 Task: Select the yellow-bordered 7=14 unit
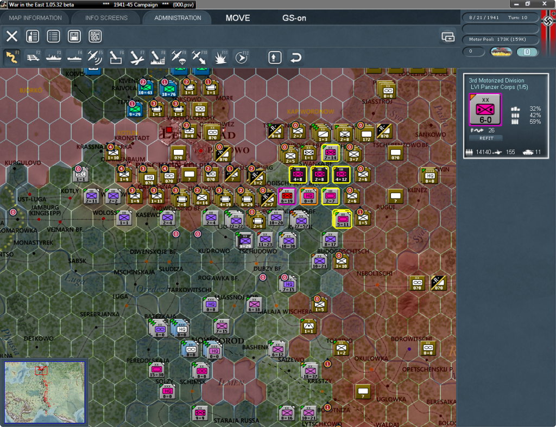click(331, 154)
